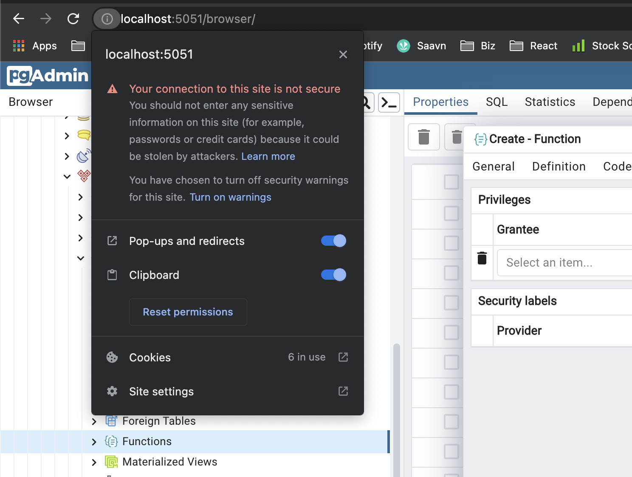Screen dimensions: 632x477
Task: Click the trash icon in Privileges row
Action: (482, 258)
